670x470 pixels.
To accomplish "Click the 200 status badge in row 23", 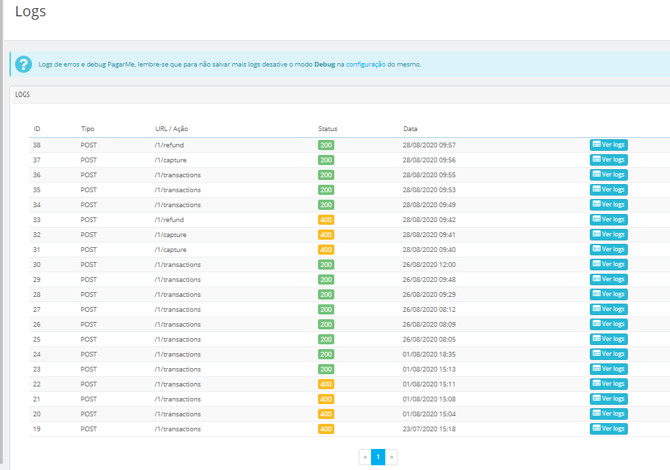I will click(x=326, y=369).
